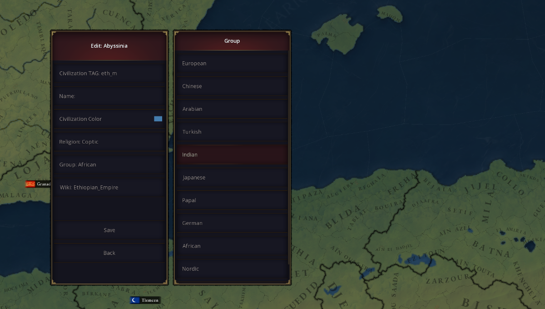Choose the Turkish group option

point(232,131)
